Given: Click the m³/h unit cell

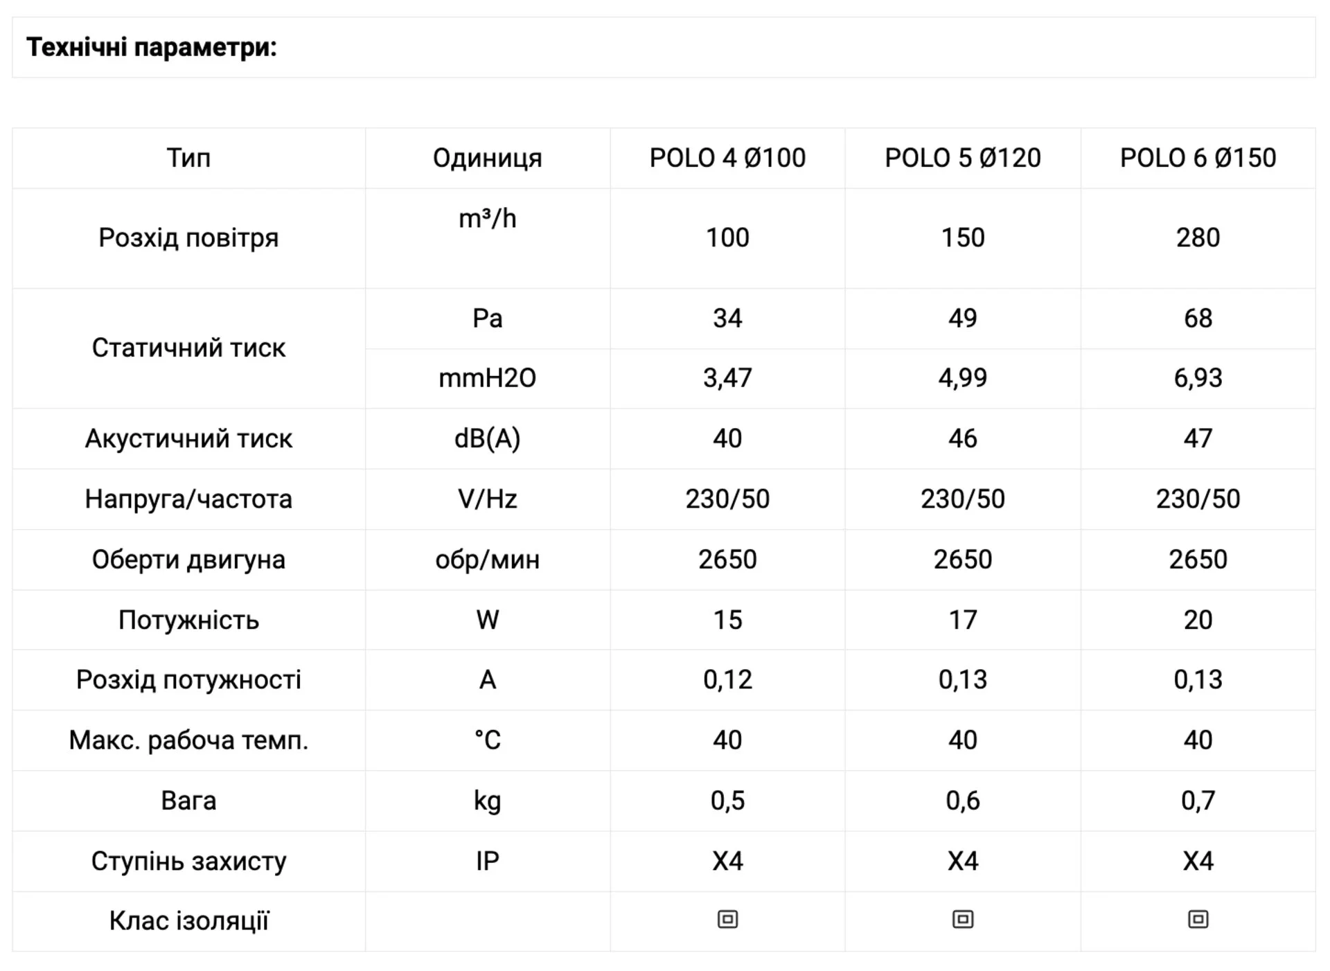Looking at the screenshot, I should tap(487, 219).
